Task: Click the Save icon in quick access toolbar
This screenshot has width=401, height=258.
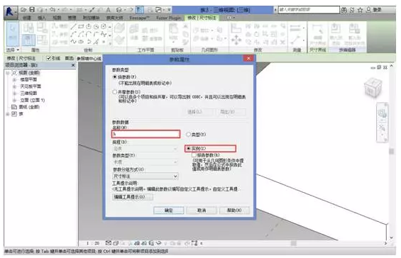Action: pos(32,10)
